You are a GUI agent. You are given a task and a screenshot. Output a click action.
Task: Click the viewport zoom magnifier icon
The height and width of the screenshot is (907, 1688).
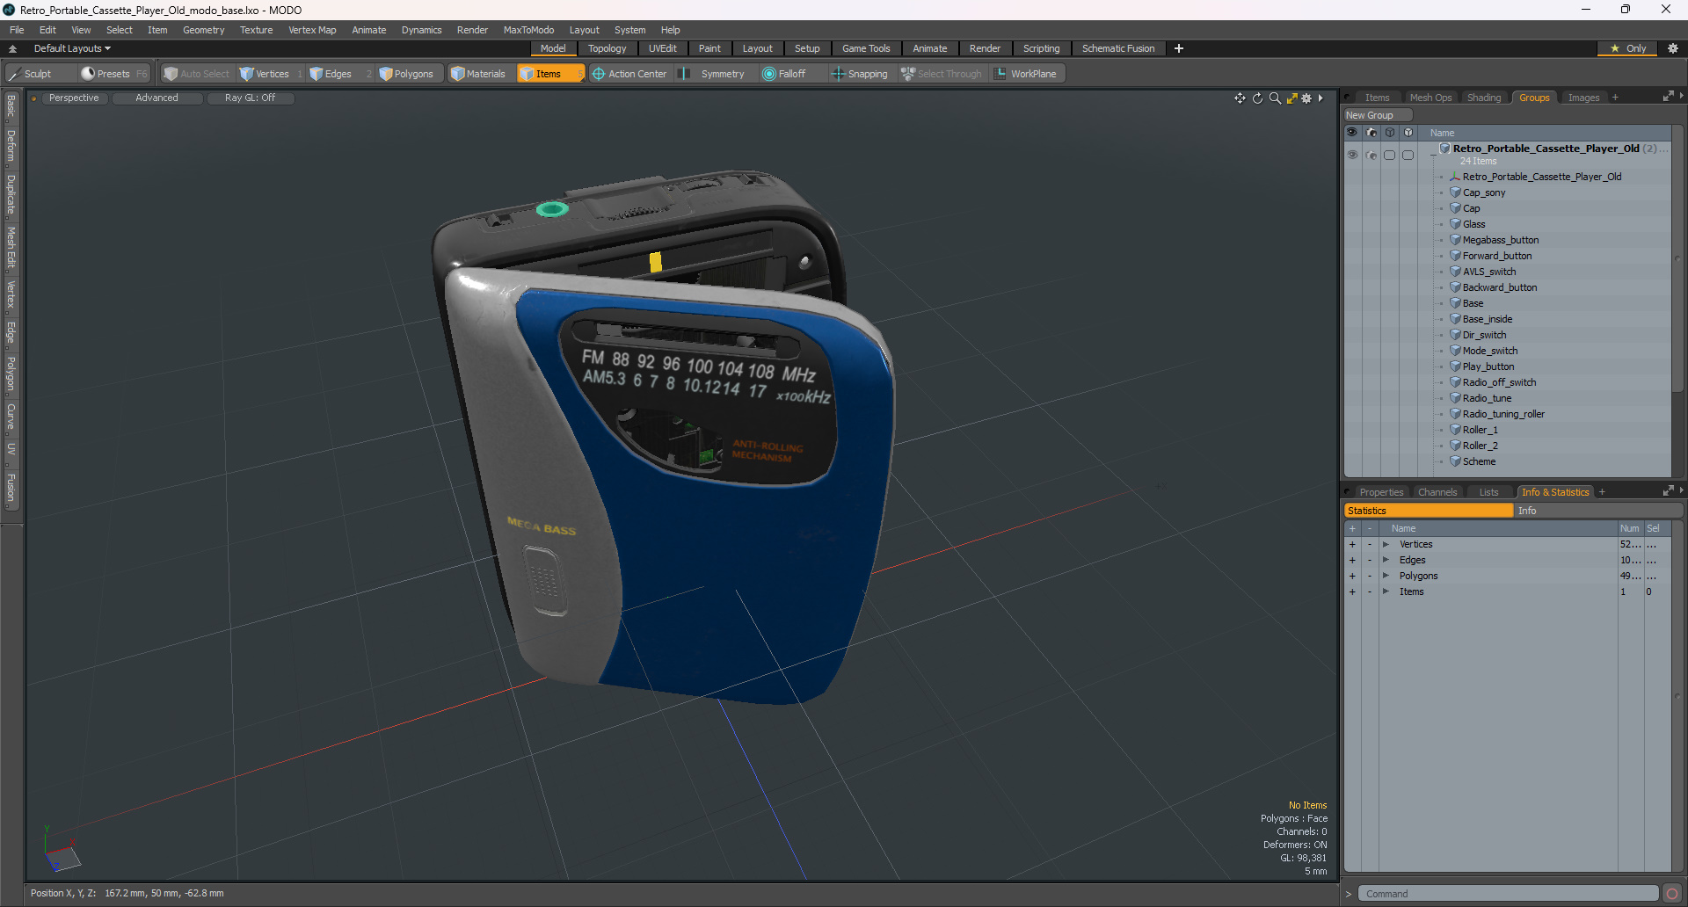[x=1275, y=98]
